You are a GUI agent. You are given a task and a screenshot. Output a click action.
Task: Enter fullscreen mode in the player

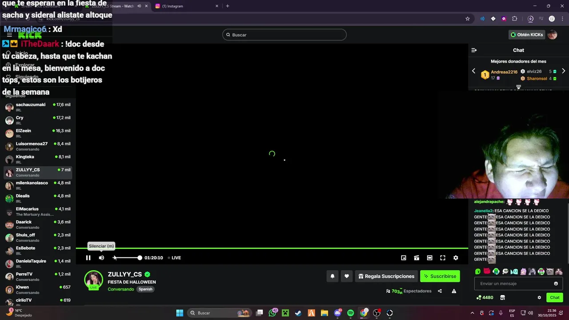(443, 258)
